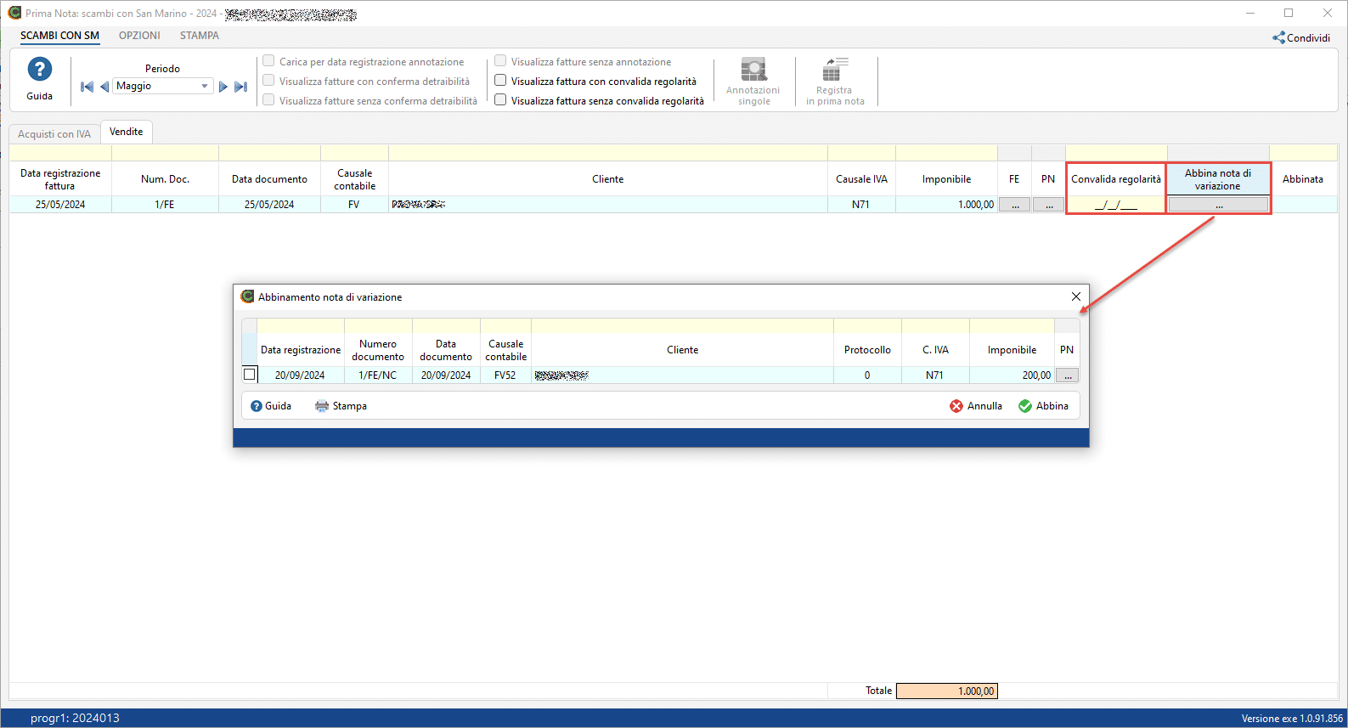Enable Visualizza fattura con convalida regolarità
1348x728 pixels.
pos(500,81)
